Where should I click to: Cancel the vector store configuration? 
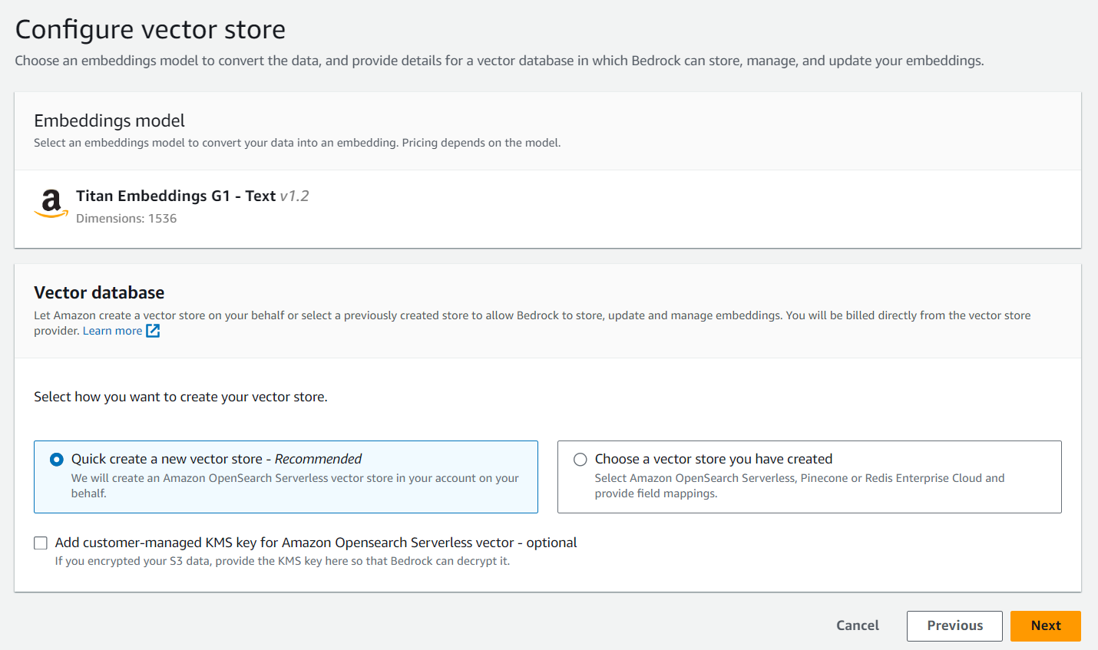tap(857, 625)
